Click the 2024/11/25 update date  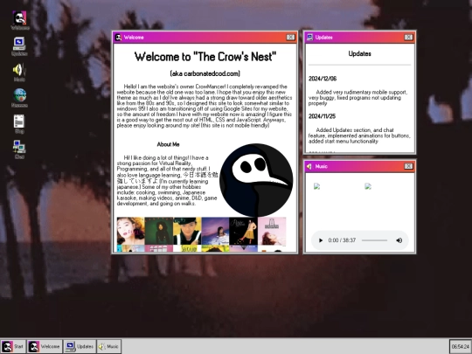point(322,116)
